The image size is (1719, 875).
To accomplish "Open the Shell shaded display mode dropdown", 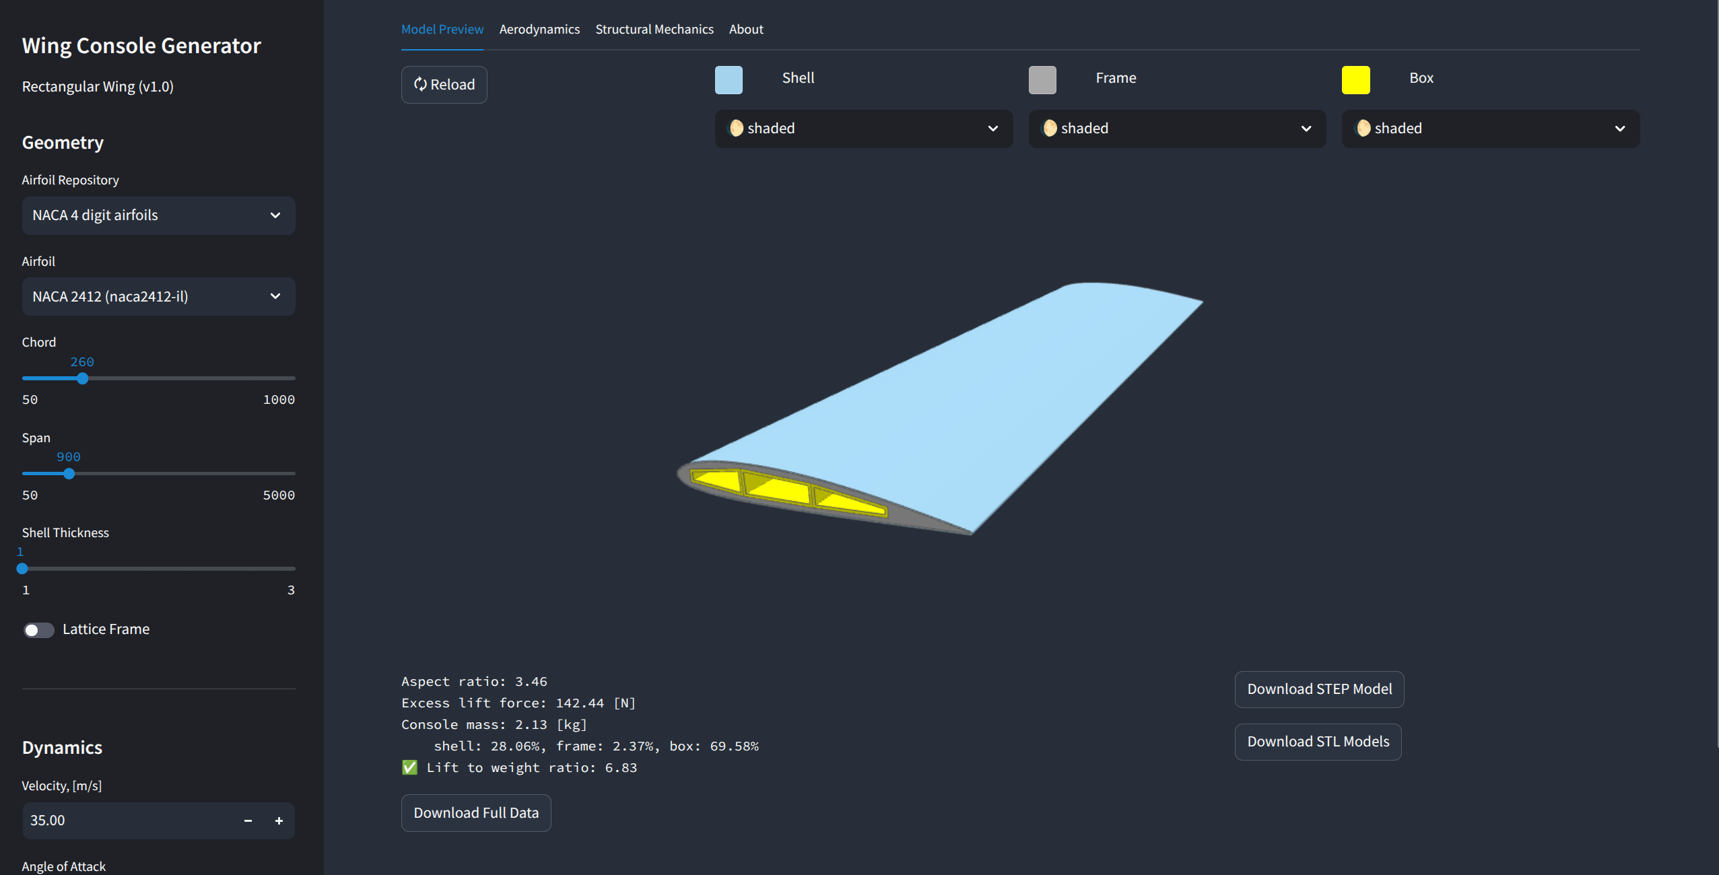I will [x=863, y=129].
